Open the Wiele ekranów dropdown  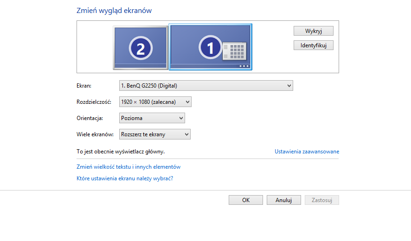click(155, 134)
